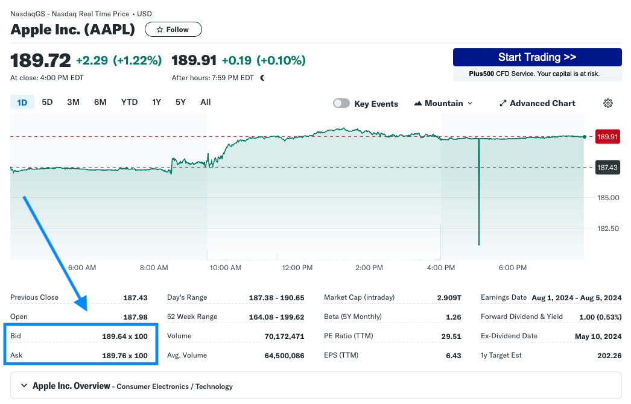
Task: Click the Market Cap (intraday) label
Action: [x=360, y=297]
